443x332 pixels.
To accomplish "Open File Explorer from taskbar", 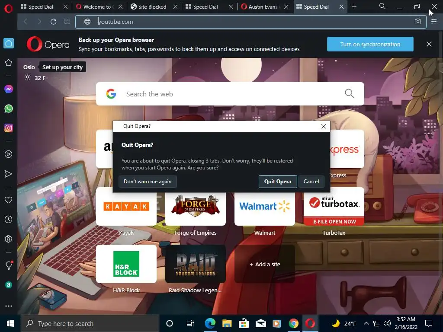I will [227, 323].
